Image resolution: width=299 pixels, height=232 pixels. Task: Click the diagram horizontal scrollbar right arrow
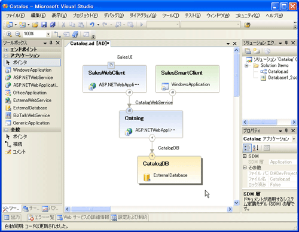[x=230, y=209]
